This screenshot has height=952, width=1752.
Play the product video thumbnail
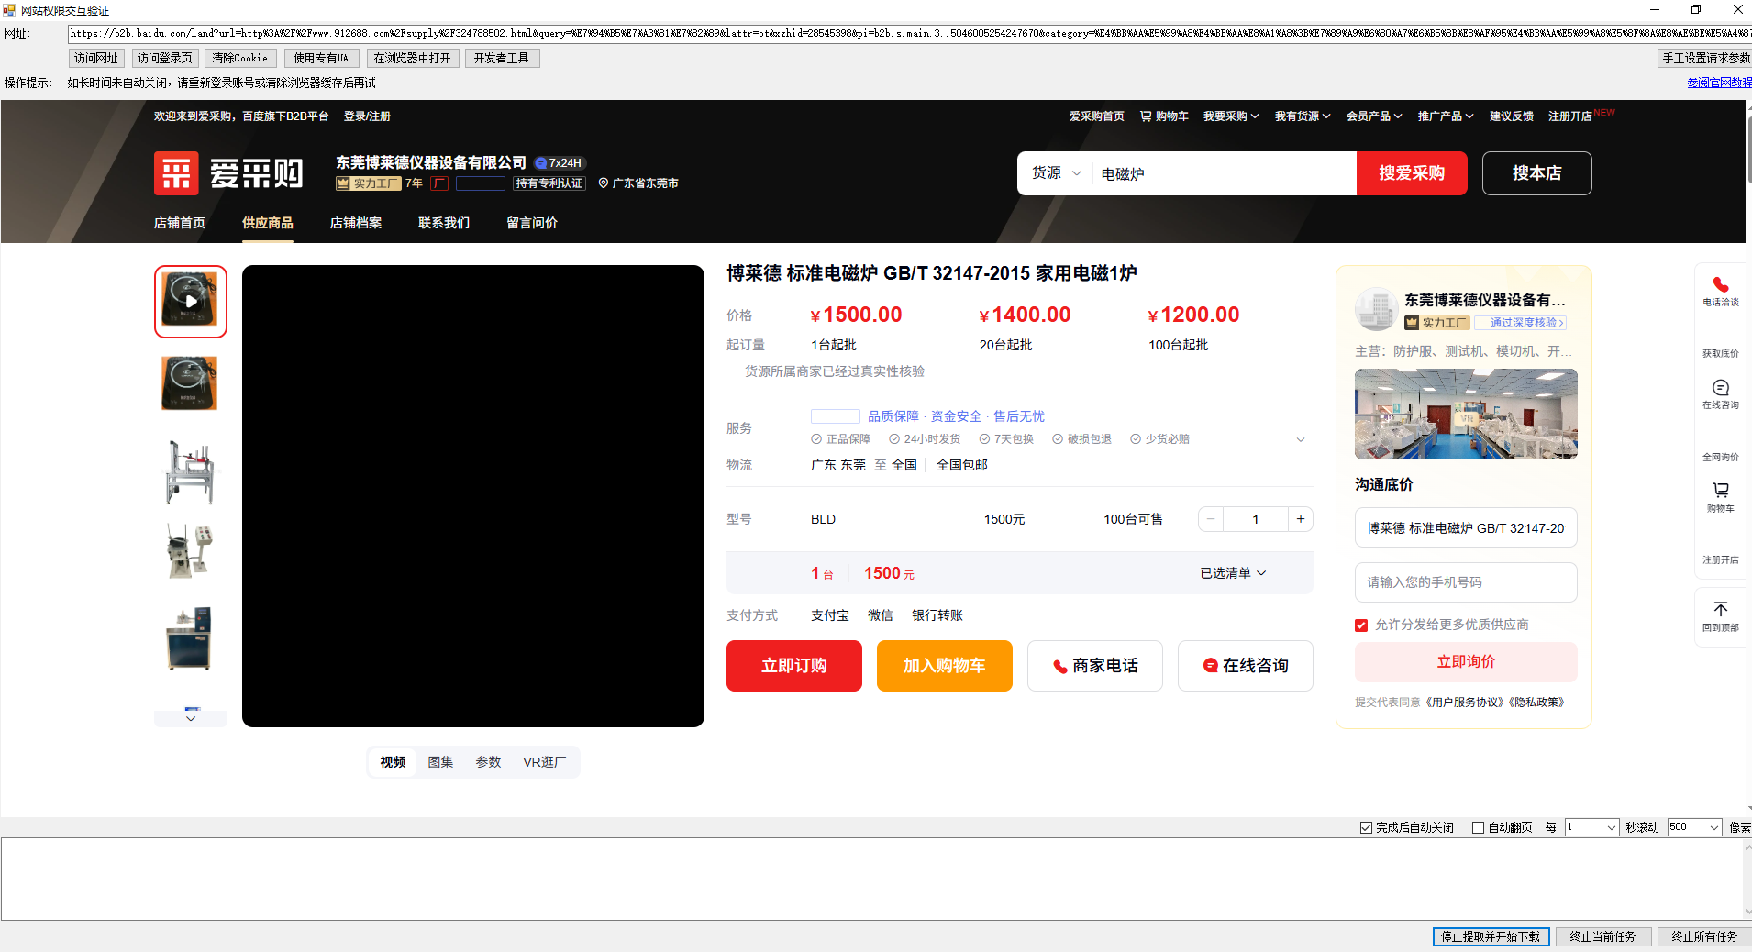(190, 301)
